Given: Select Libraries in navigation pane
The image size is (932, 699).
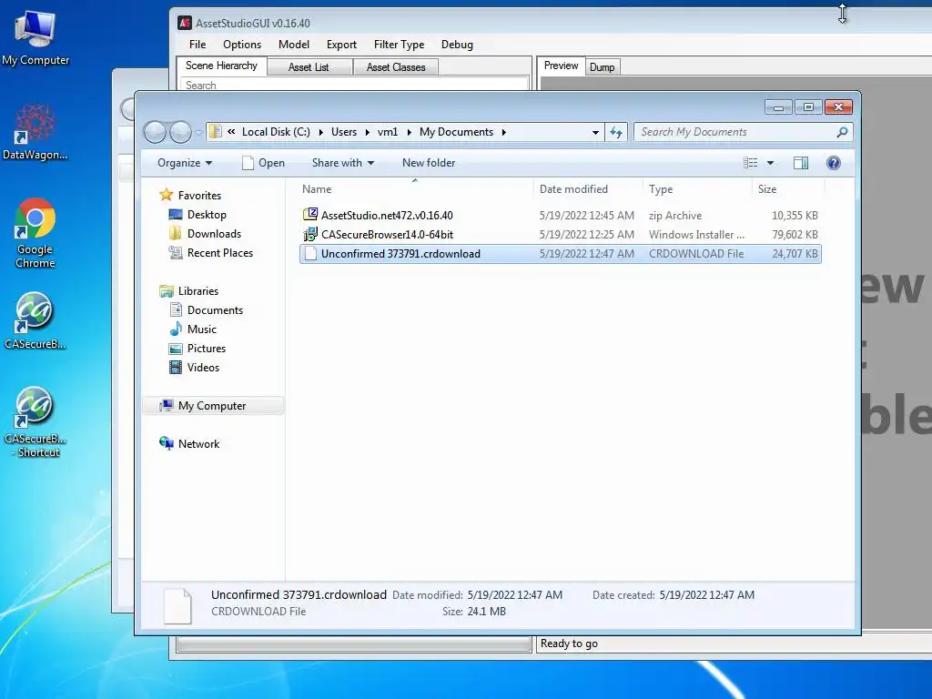Looking at the screenshot, I should [198, 290].
